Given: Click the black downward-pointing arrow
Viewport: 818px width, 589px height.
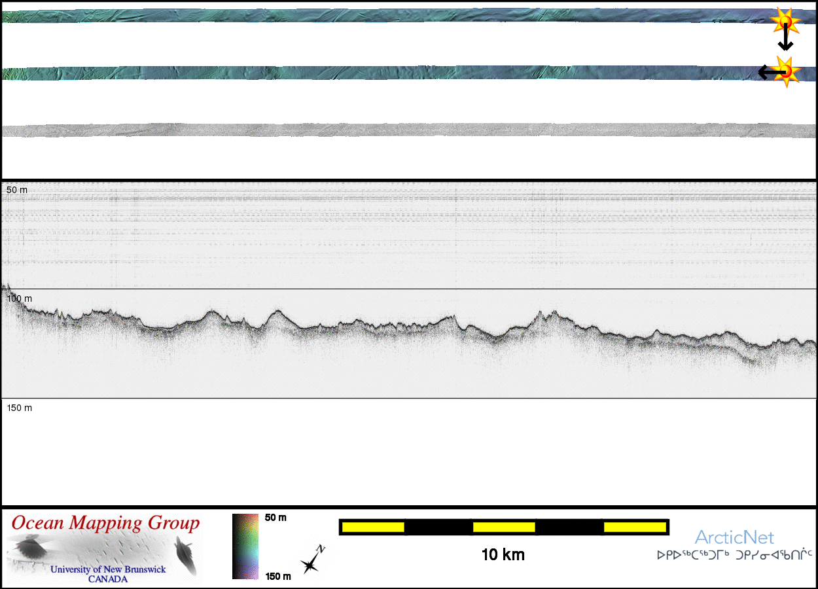Looking at the screenshot, I should pyautogui.click(x=785, y=40).
